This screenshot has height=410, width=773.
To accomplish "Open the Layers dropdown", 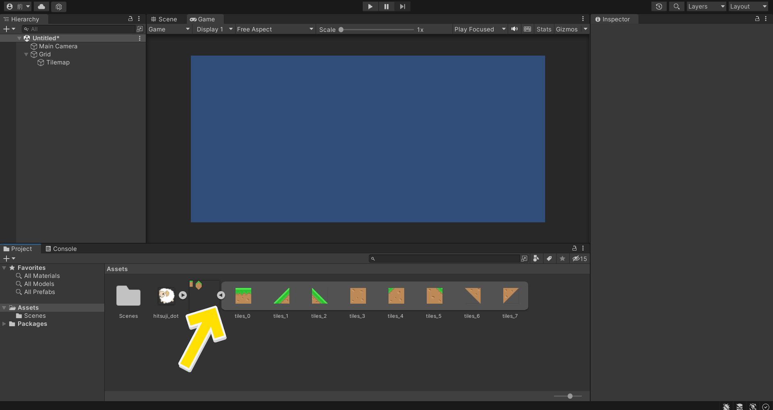I will coord(706,6).
